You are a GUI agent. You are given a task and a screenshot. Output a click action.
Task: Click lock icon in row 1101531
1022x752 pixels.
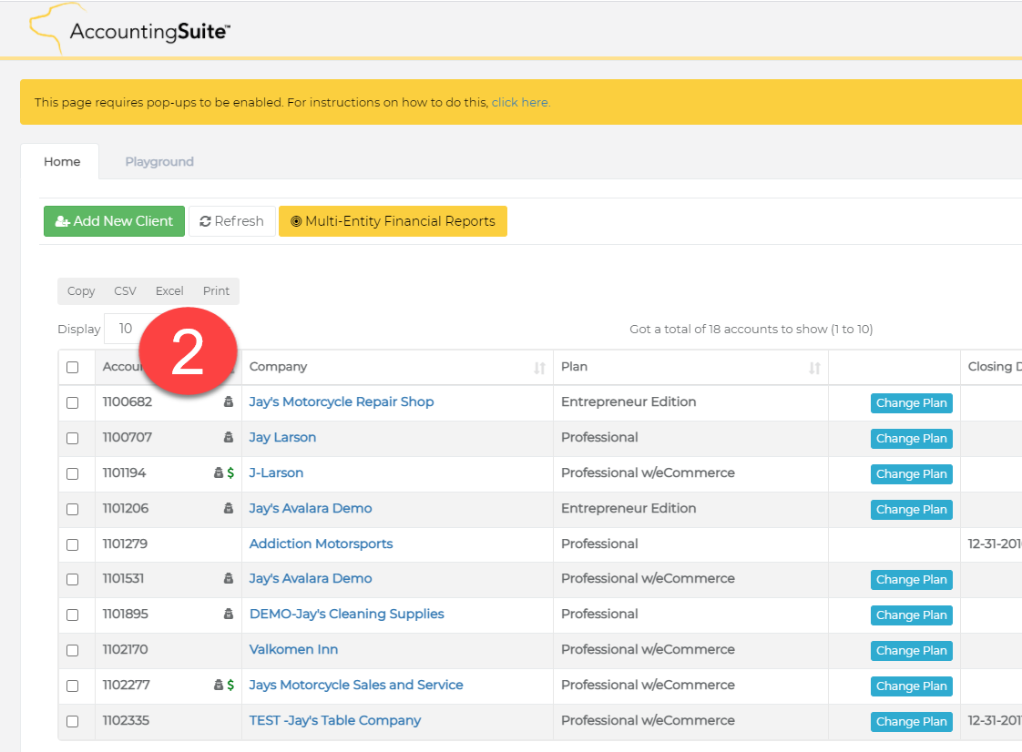228,579
